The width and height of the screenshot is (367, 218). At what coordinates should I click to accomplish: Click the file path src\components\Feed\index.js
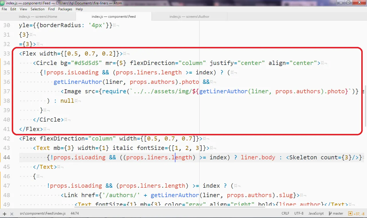point(42,213)
